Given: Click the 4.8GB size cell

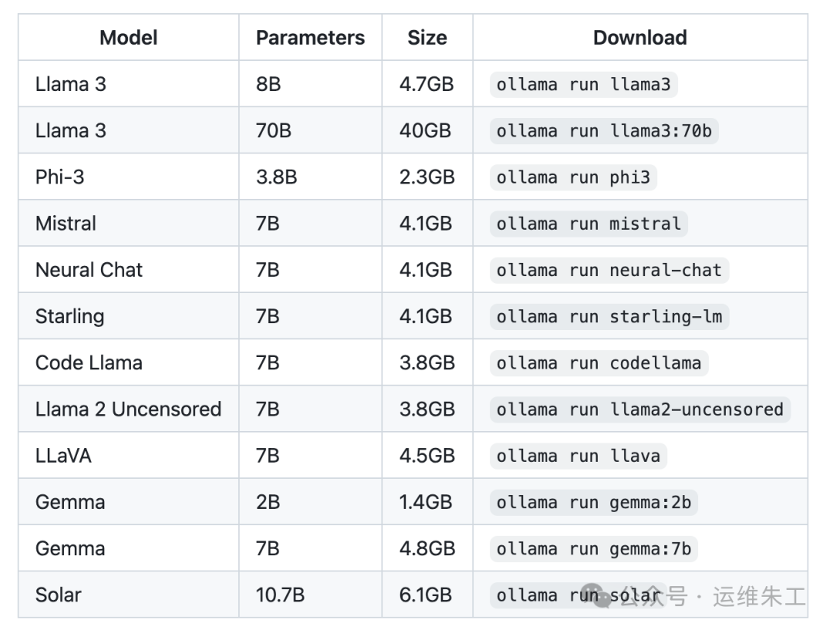Looking at the screenshot, I should point(427,549).
